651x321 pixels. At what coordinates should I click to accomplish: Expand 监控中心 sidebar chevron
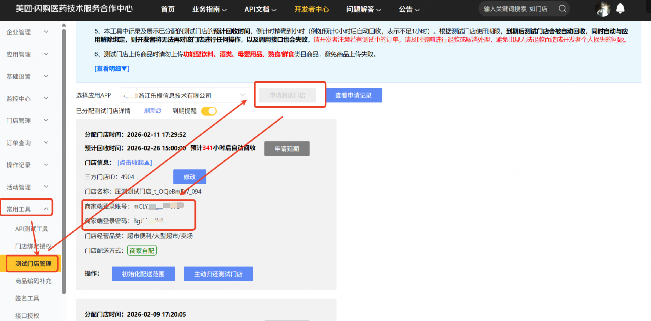point(46,98)
